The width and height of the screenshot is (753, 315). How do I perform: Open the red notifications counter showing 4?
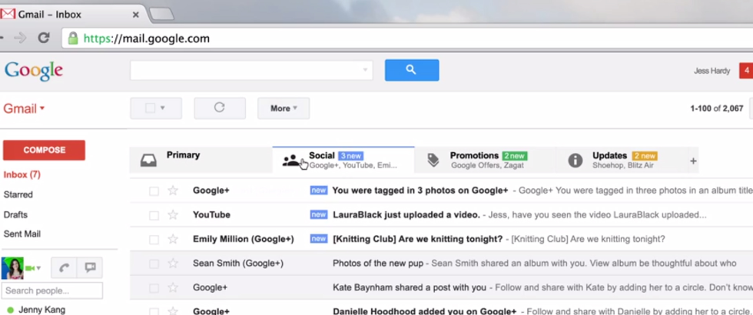tap(746, 71)
